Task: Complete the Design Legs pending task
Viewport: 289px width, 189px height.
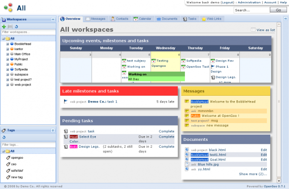Action: 167,147
